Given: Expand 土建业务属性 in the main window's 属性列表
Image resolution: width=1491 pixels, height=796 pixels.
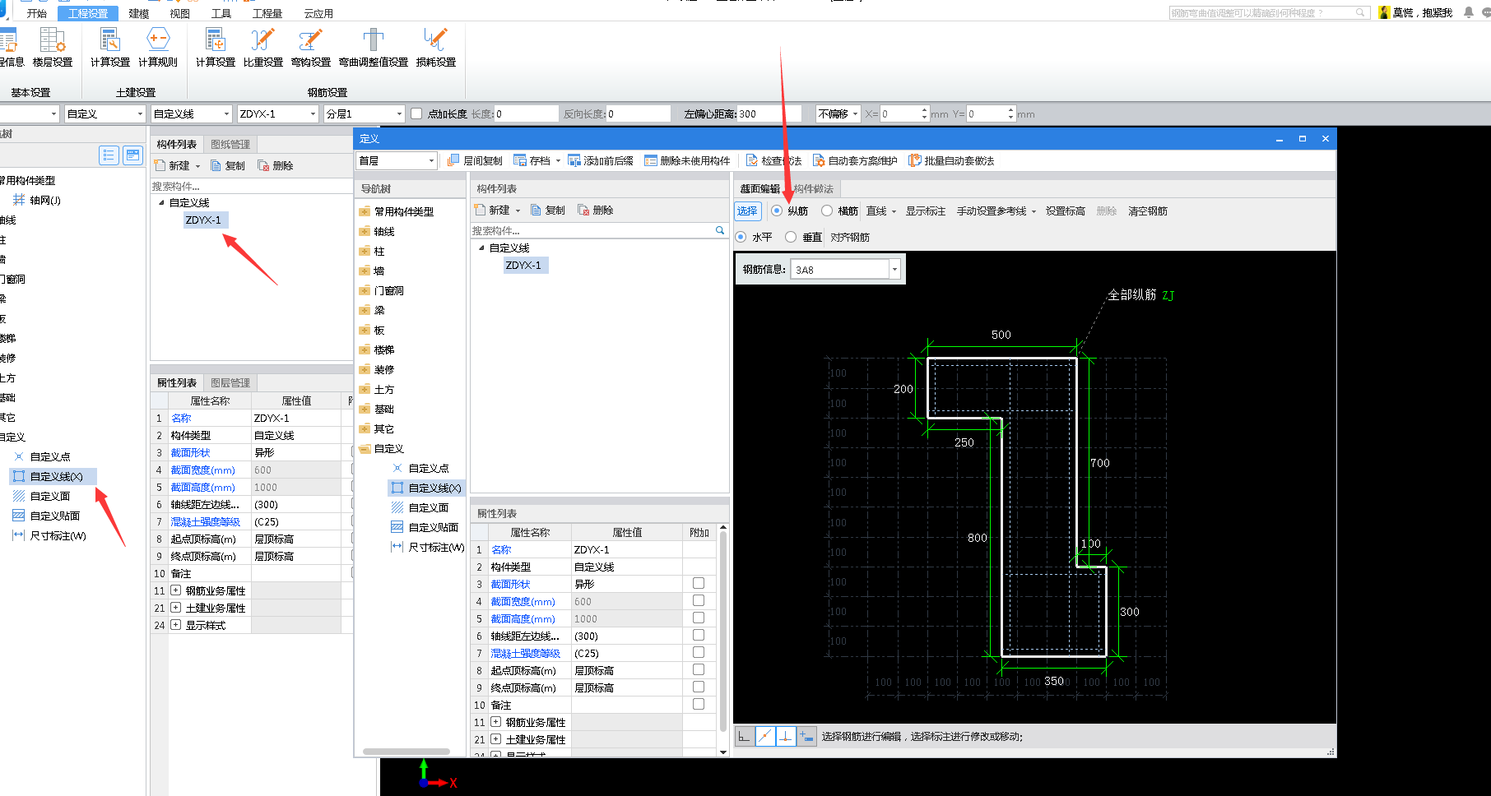Looking at the screenshot, I should click(x=176, y=608).
